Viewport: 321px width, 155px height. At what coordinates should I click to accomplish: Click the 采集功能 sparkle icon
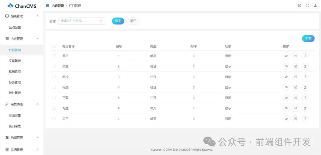click(7, 104)
